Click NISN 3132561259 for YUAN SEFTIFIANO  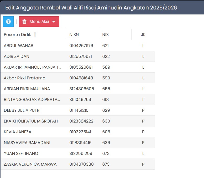click(81, 154)
